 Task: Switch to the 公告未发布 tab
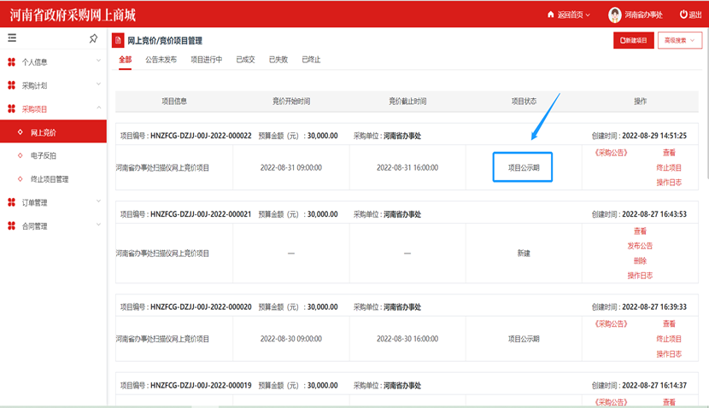pyautogui.click(x=161, y=60)
